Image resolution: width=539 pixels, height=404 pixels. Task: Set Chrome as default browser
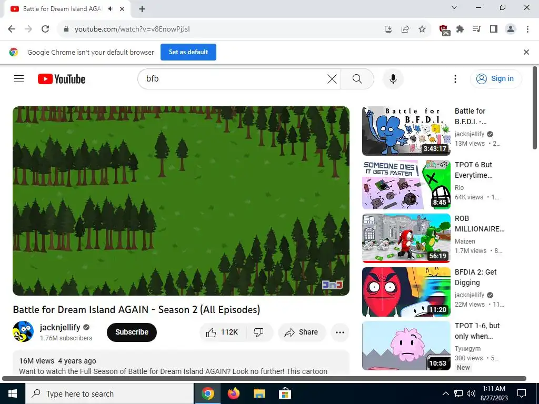pos(188,52)
